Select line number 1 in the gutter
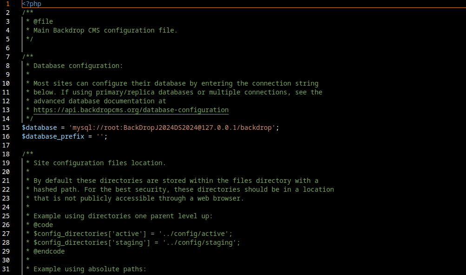Screen dimensions: 466x275 (8, 4)
